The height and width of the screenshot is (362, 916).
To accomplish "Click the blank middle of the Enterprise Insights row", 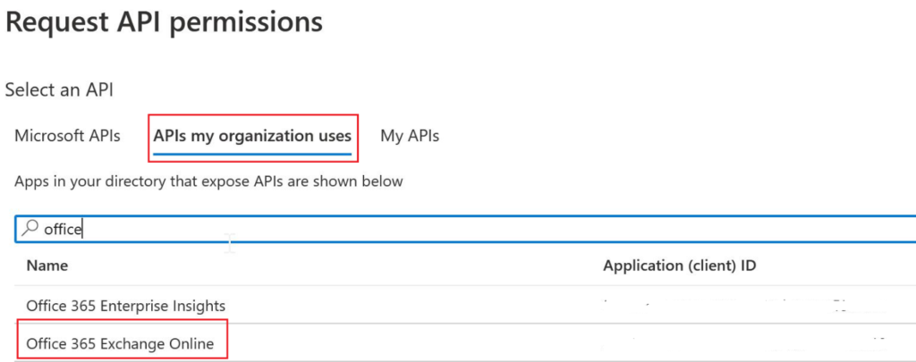I will click(411, 306).
